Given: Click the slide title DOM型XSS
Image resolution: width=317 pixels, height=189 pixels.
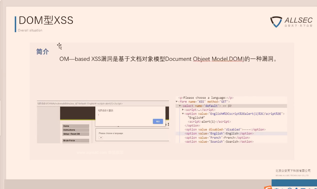Looking at the screenshot, I should [x=46, y=20].
